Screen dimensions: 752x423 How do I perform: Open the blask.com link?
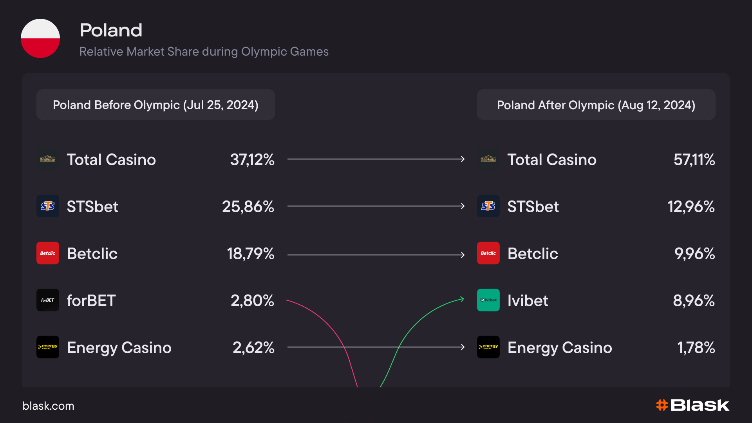pos(48,406)
